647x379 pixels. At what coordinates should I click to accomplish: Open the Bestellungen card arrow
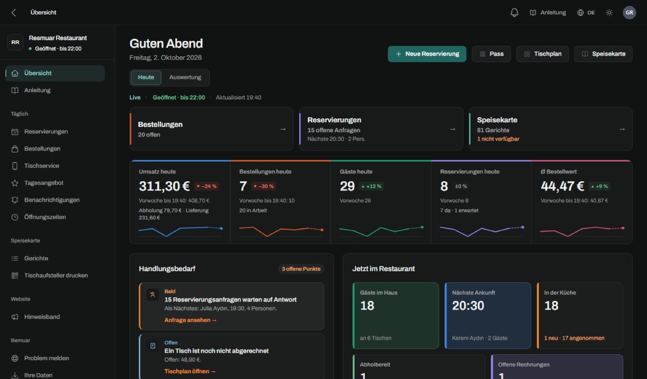[283, 129]
